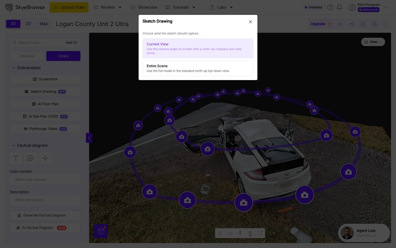396x248 pixels.
Task: Collapse the Deliverables section
Action: (26, 68)
